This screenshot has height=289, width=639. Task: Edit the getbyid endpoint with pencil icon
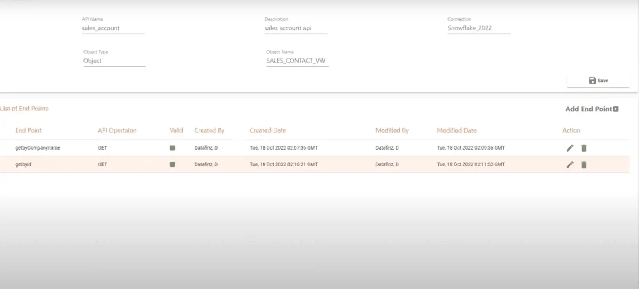click(x=570, y=165)
